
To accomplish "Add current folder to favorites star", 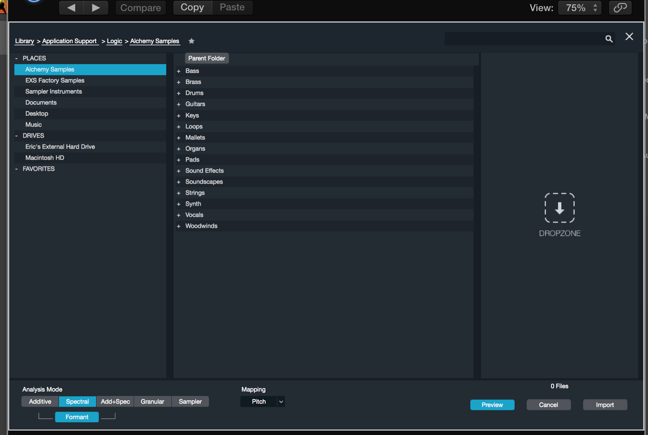I will tap(191, 41).
